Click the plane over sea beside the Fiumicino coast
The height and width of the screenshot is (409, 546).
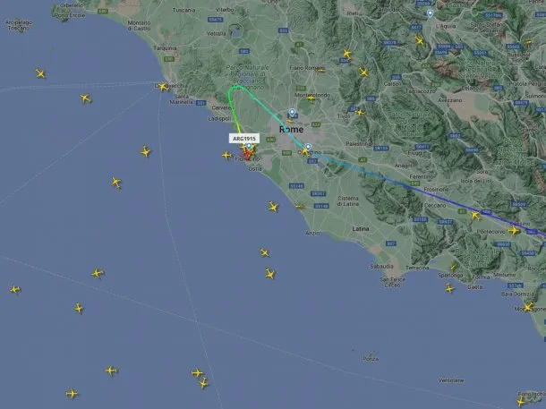226,155
